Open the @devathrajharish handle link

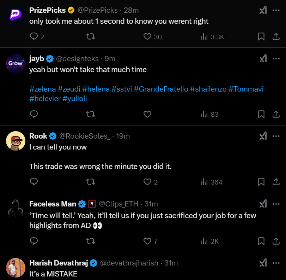tap(129, 263)
